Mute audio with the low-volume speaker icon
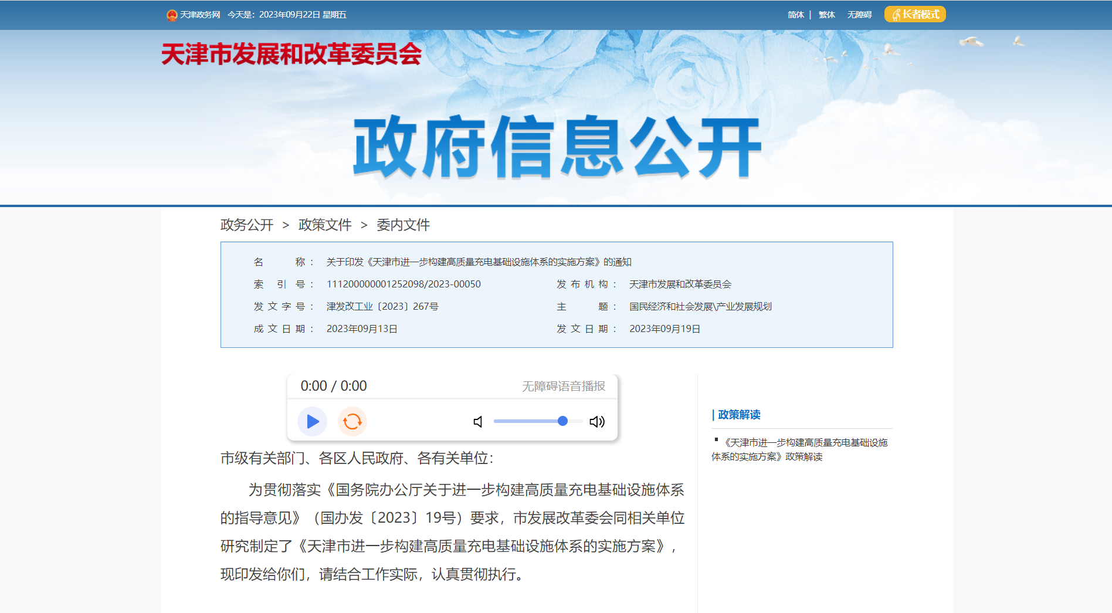This screenshot has height=613, width=1112. [478, 422]
